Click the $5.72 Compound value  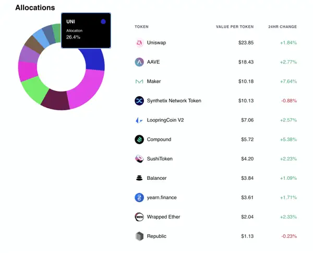247,140
